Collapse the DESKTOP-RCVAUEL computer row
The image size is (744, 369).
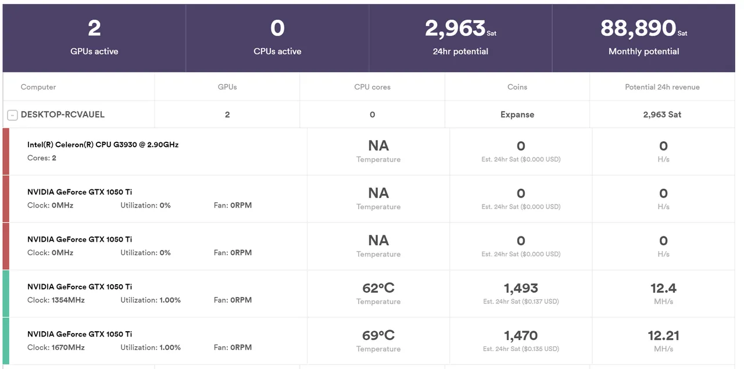click(x=12, y=115)
